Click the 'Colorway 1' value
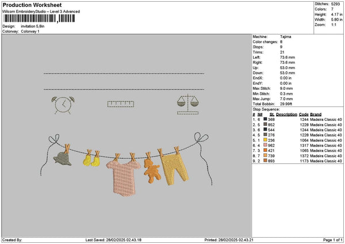The height and width of the screenshot is (244, 345). click(x=30, y=32)
